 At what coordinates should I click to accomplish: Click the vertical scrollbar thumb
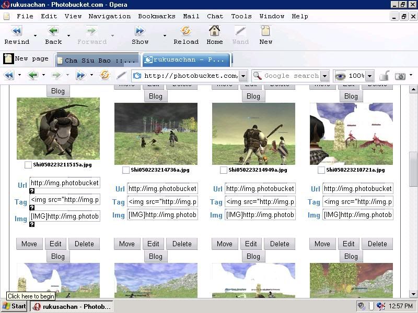coord(413,170)
